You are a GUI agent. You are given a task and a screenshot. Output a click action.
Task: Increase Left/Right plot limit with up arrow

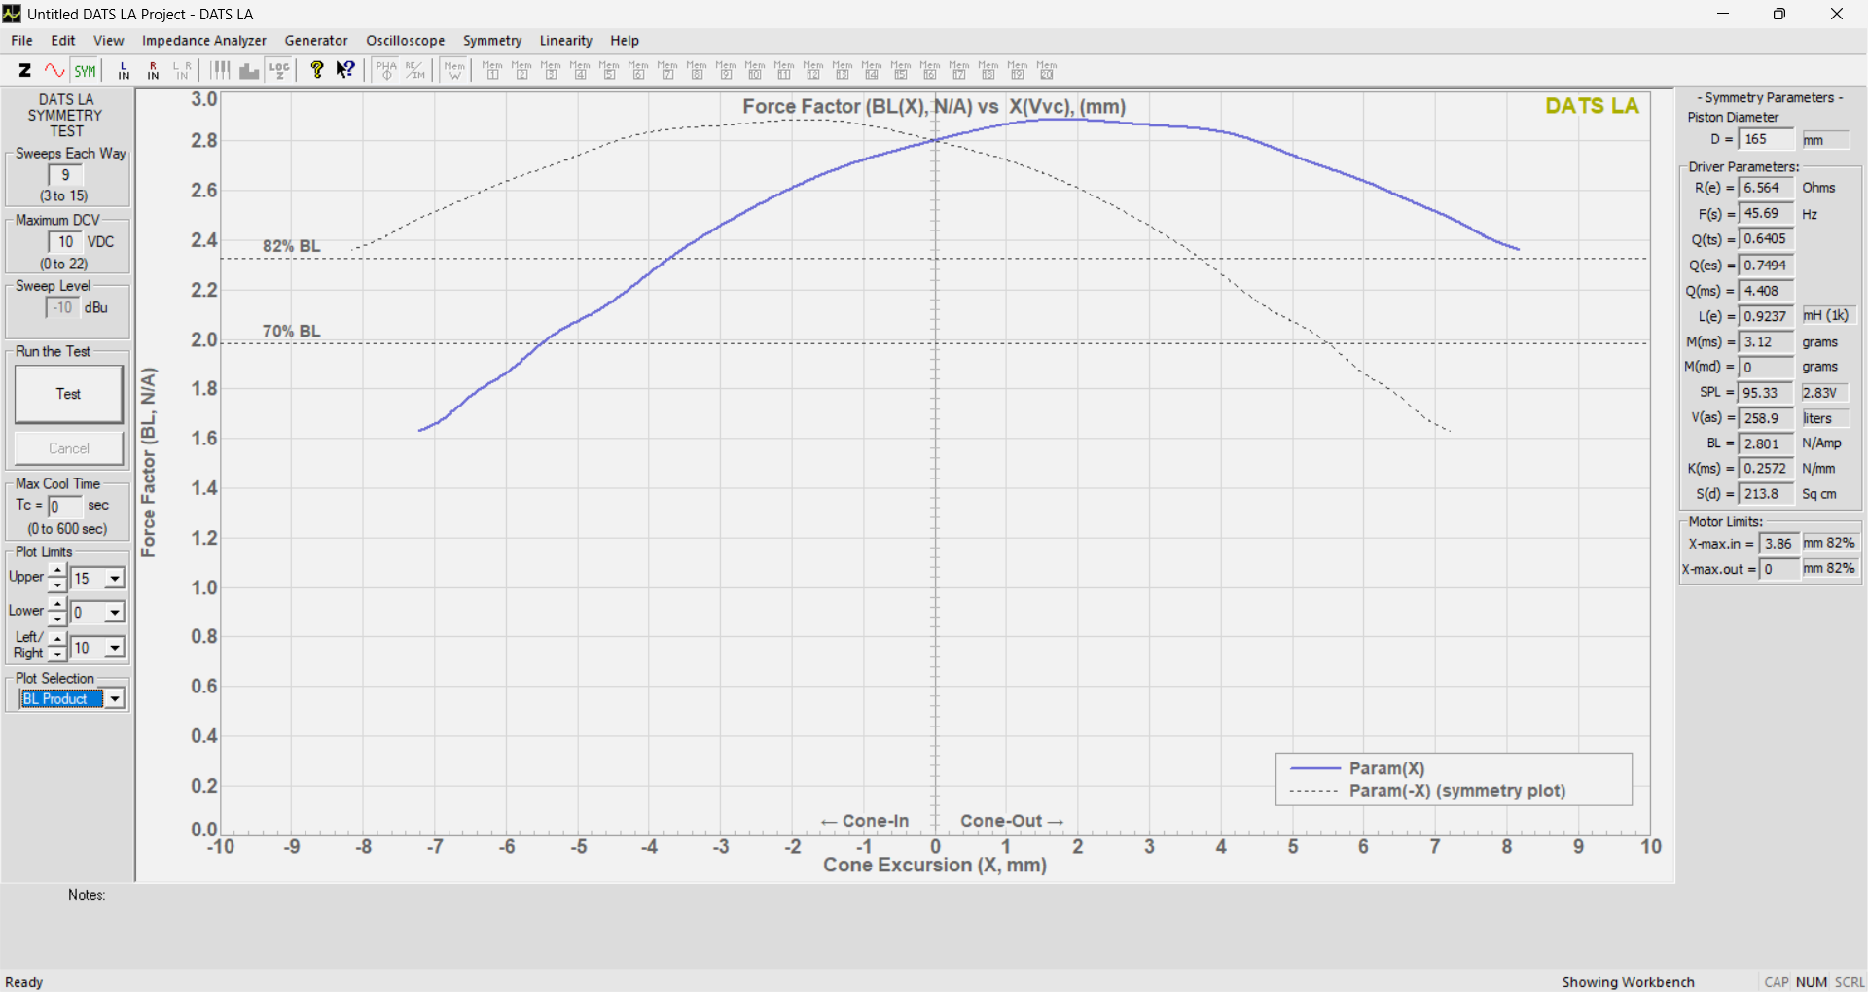click(57, 640)
